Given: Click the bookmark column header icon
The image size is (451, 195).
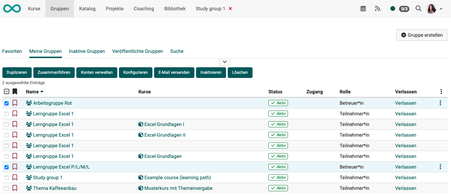Looking at the screenshot, I should [15, 92].
